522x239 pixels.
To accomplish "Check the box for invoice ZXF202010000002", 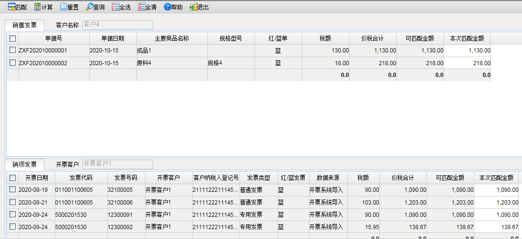I will (13, 63).
